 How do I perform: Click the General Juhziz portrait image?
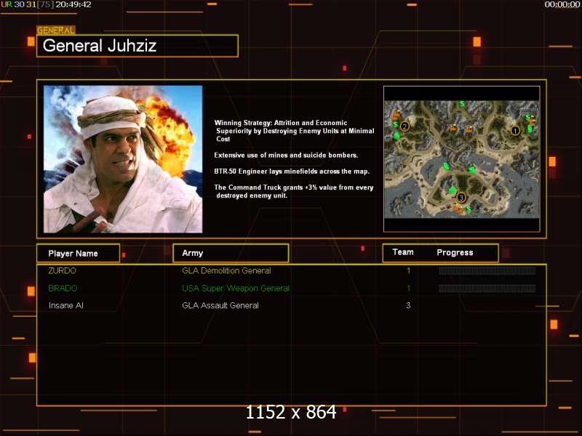pyautogui.click(x=123, y=159)
